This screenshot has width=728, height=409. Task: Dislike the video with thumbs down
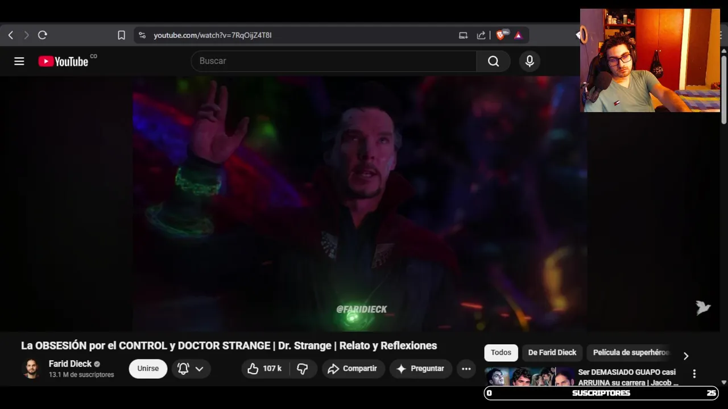pyautogui.click(x=302, y=369)
